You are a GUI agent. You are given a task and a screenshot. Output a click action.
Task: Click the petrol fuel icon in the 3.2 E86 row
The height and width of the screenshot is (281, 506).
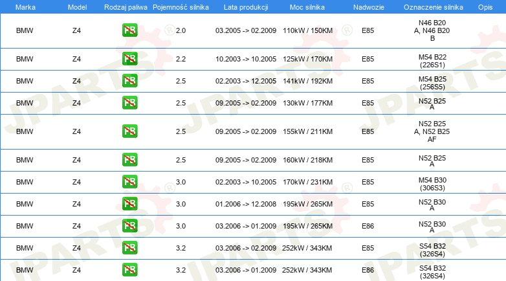click(130, 270)
